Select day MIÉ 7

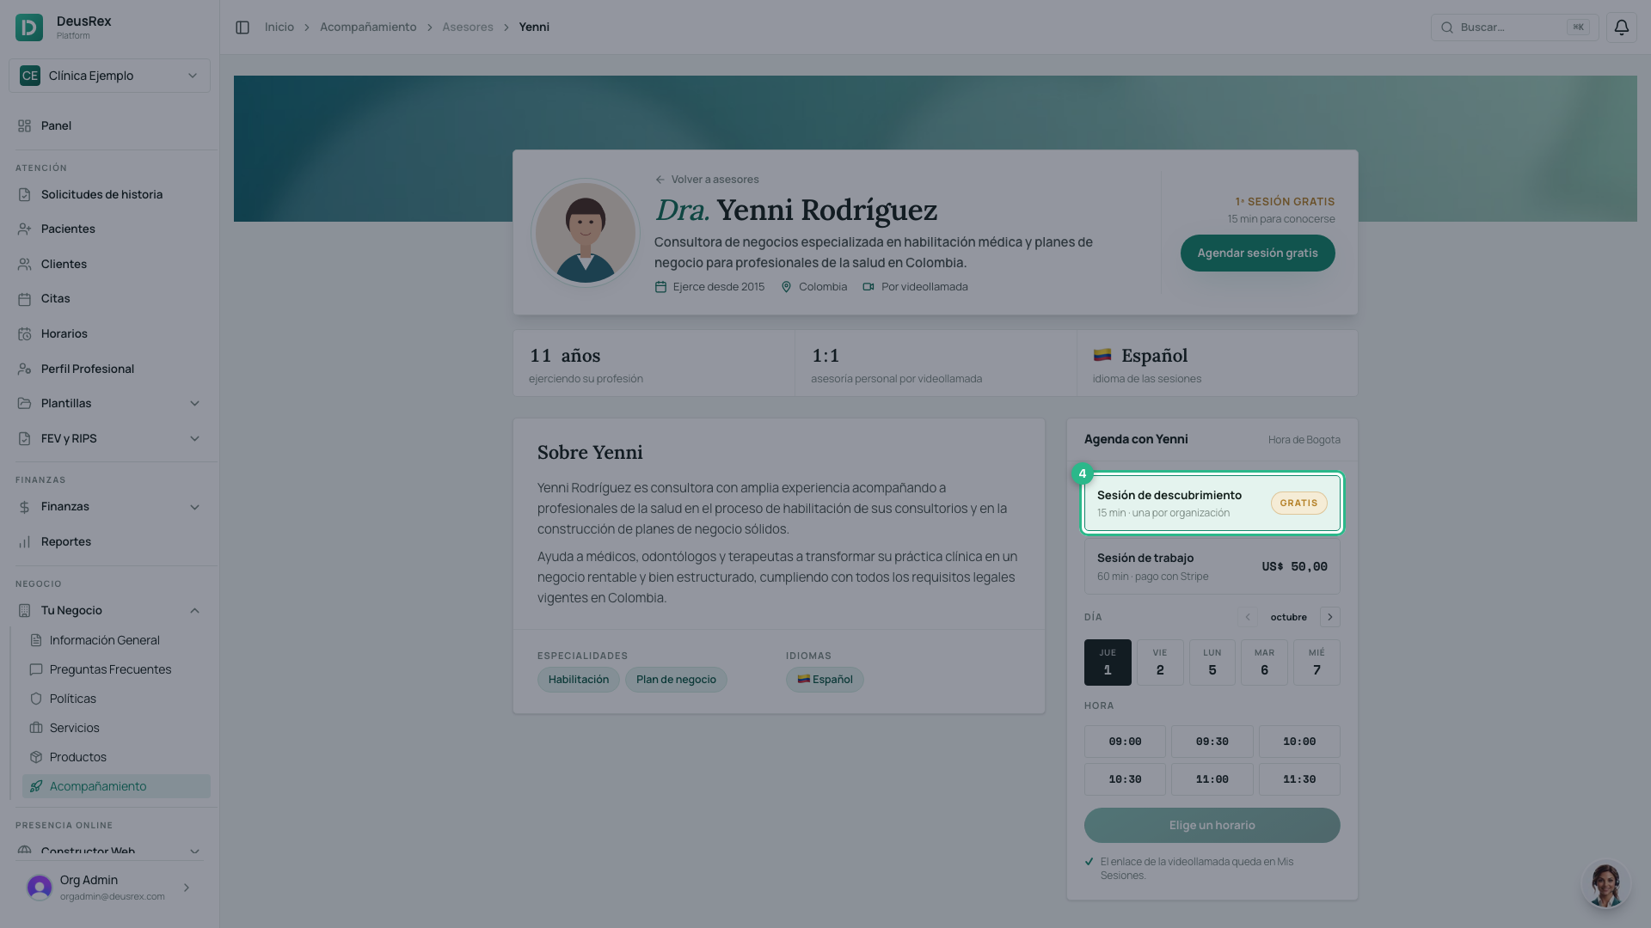(1317, 662)
